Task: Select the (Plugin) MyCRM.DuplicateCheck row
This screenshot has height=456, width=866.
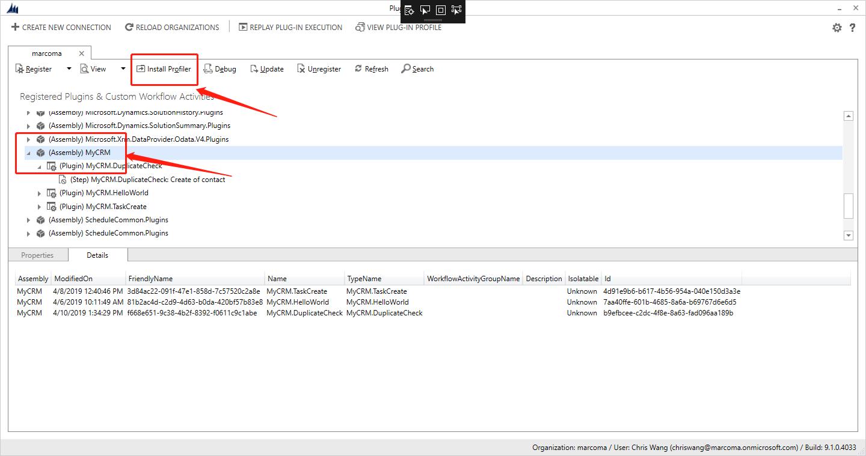Action: coord(111,166)
